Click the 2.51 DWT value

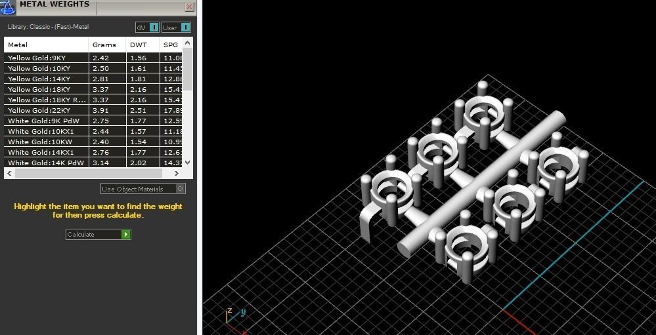138,110
